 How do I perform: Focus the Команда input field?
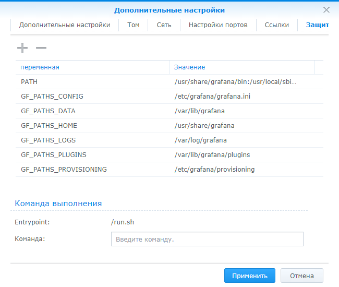click(x=207, y=239)
